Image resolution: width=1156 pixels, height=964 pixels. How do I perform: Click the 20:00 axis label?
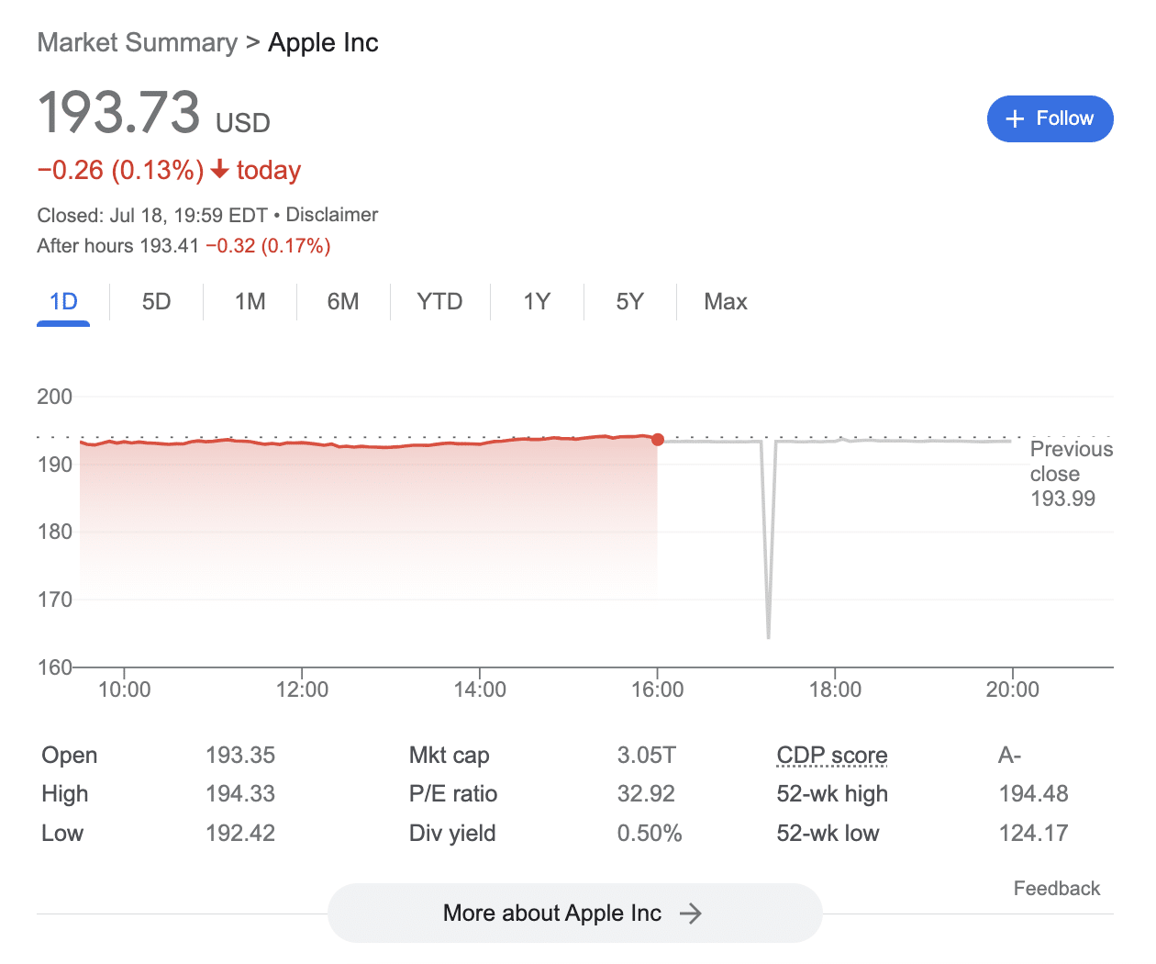coord(1013,689)
